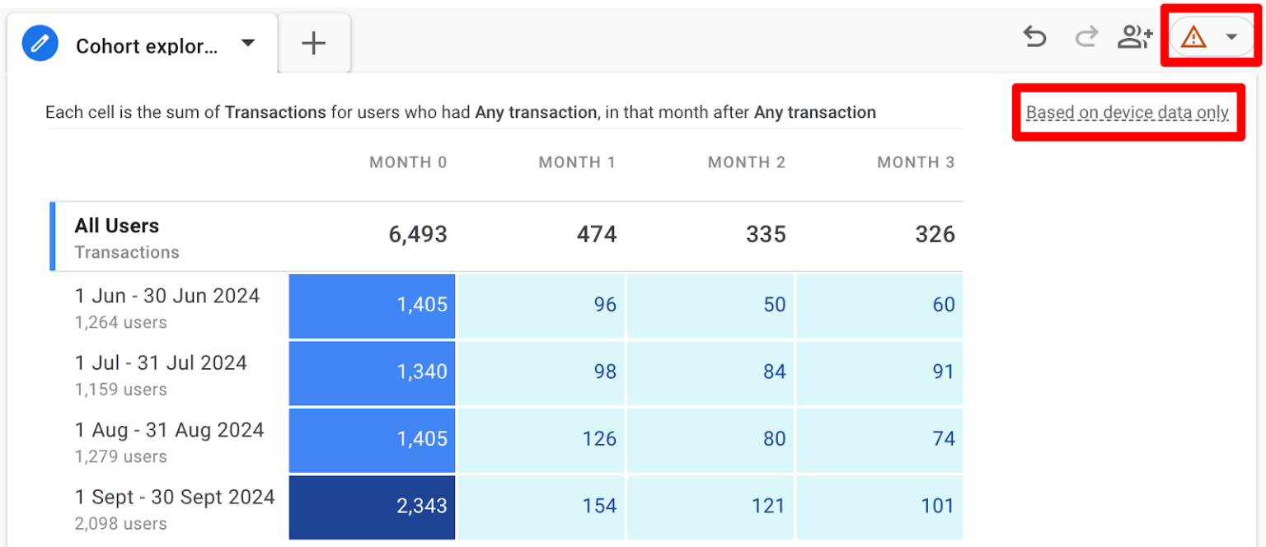Select the dark blue 2,343 cell
Image resolution: width=1266 pixels, height=547 pixels.
(372, 507)
